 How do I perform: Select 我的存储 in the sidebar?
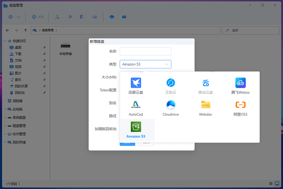(19, 142)
